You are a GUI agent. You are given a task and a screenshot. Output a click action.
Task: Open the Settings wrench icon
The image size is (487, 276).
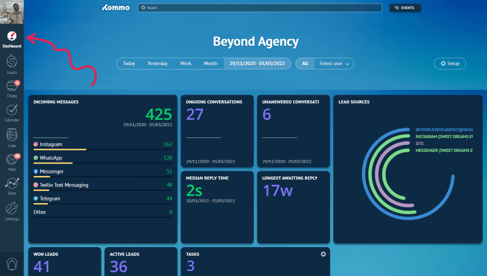click(x=12, y=208)
